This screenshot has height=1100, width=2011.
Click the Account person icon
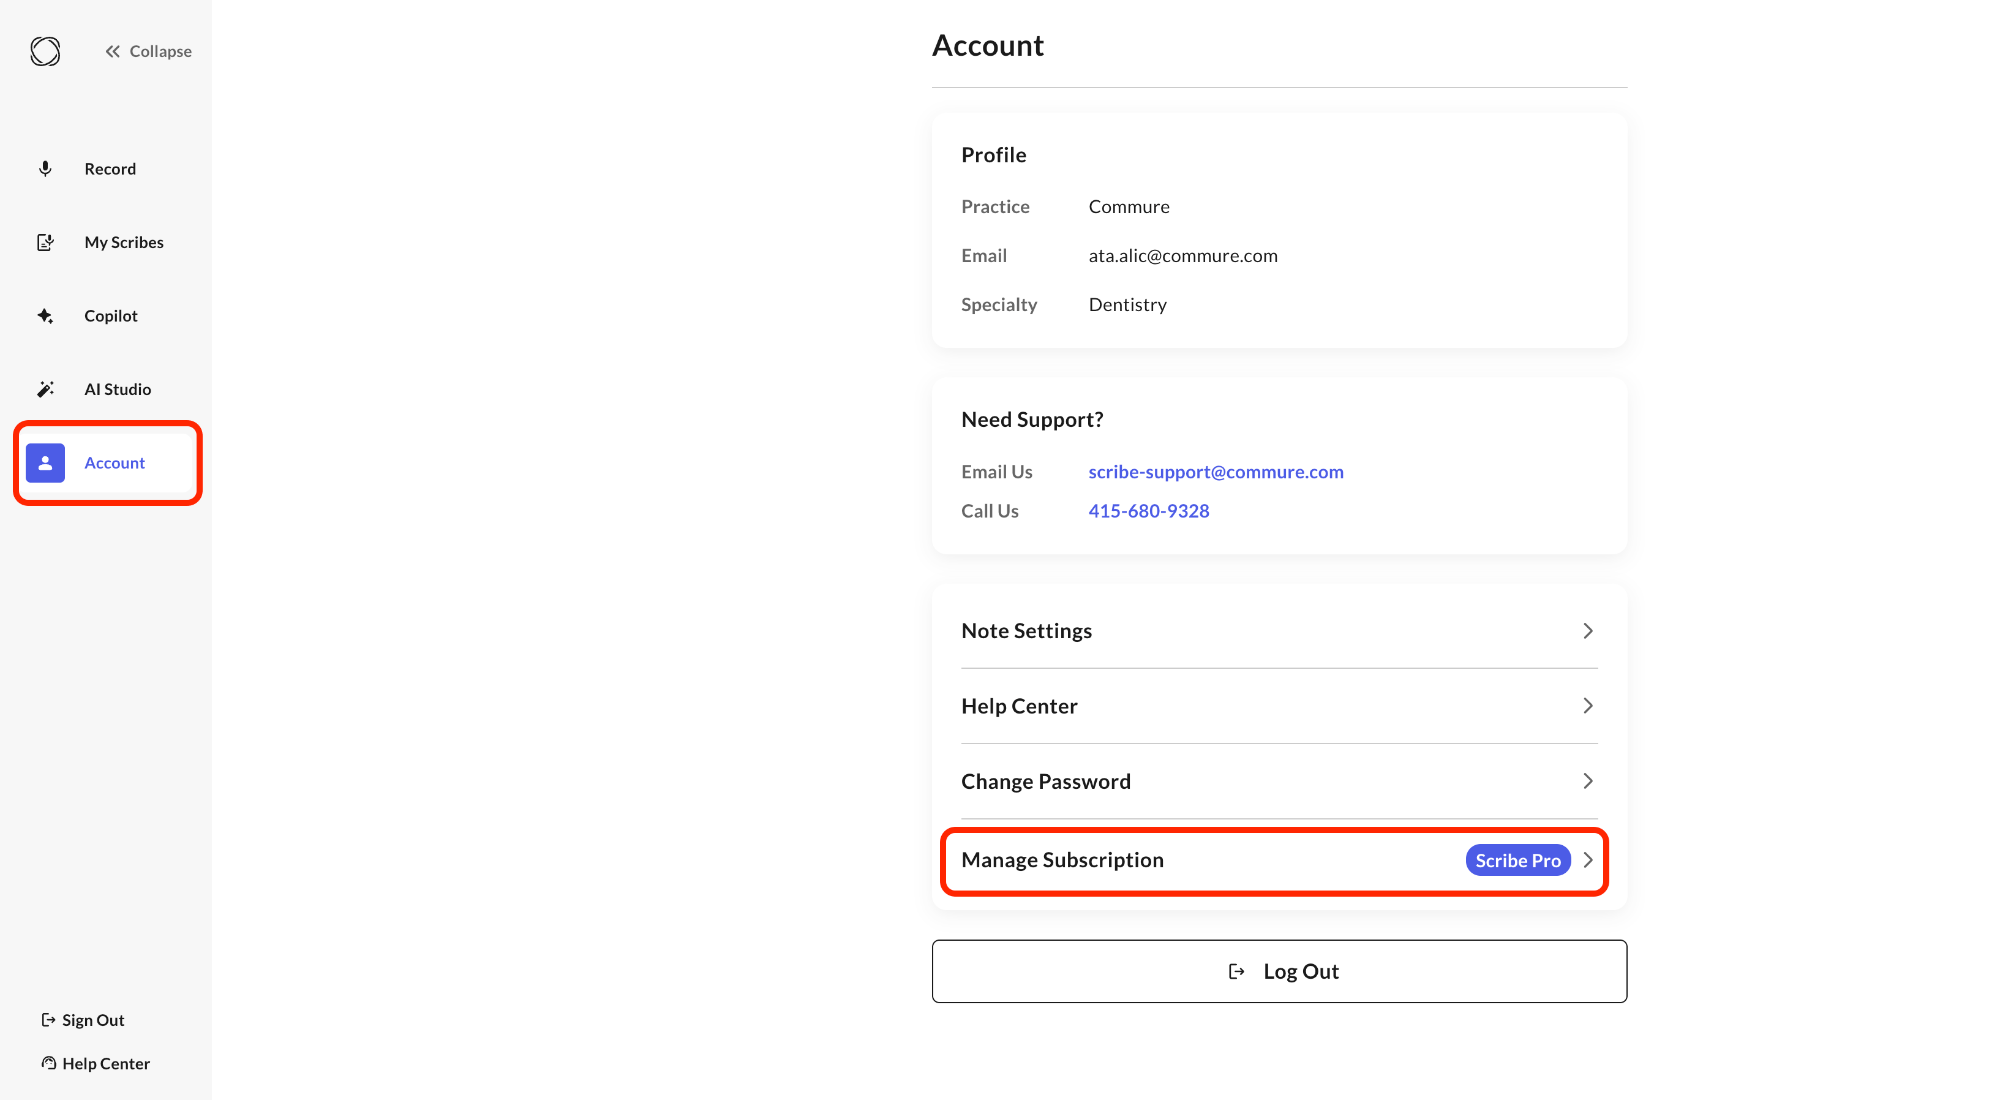tap(45, 463)
